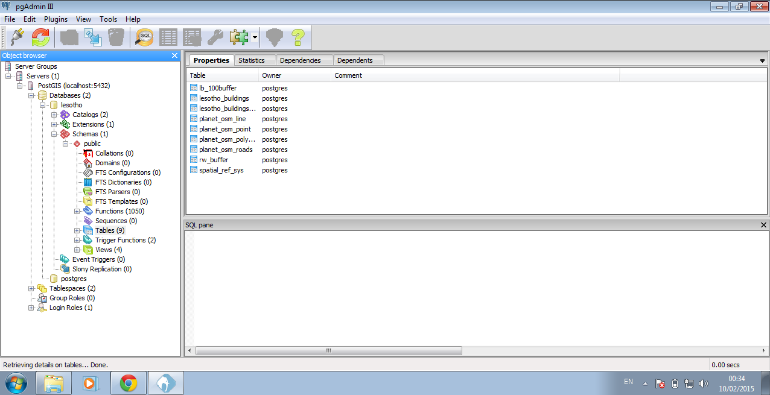Click the Add server connection plug icon
This screenshot has height=395, width=770.
tap(17, 37)
